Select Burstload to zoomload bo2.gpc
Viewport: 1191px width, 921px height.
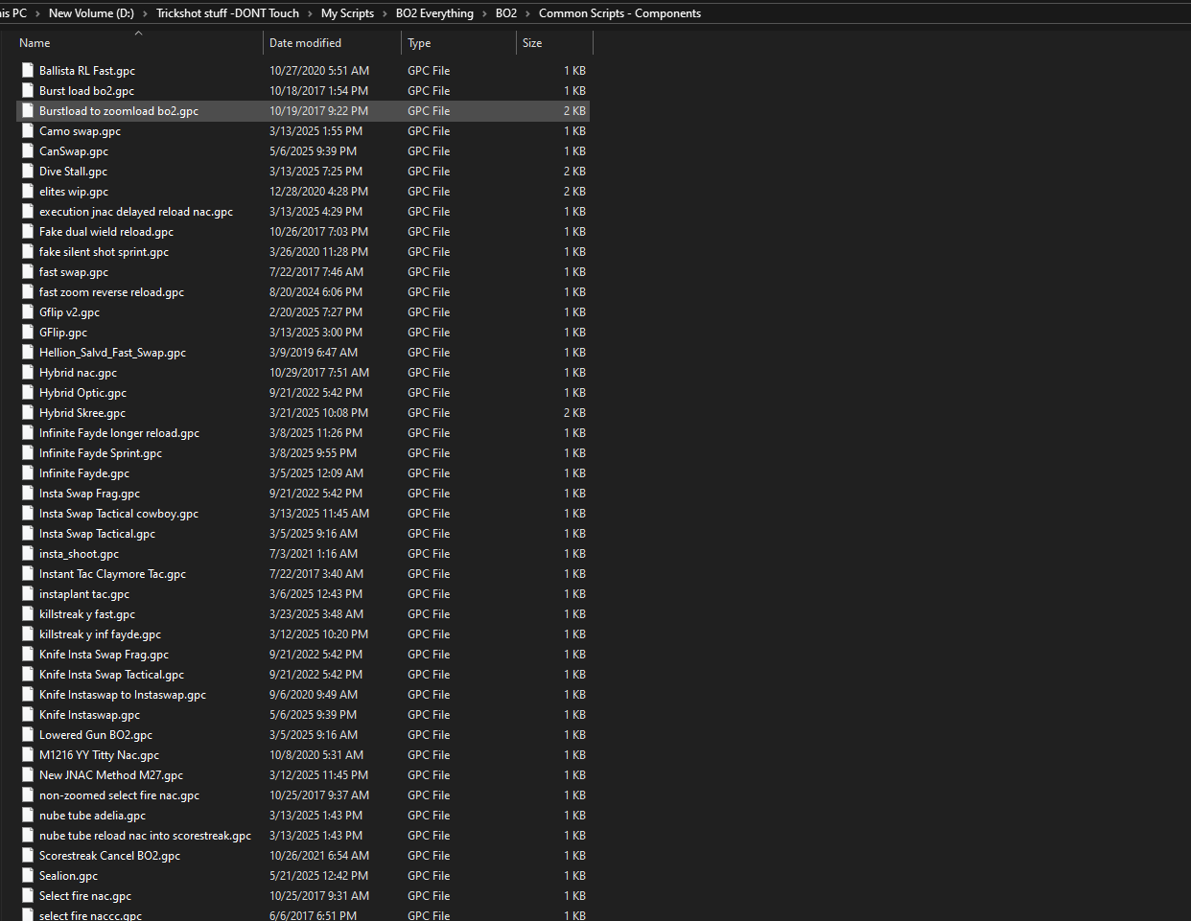(303, 111)
